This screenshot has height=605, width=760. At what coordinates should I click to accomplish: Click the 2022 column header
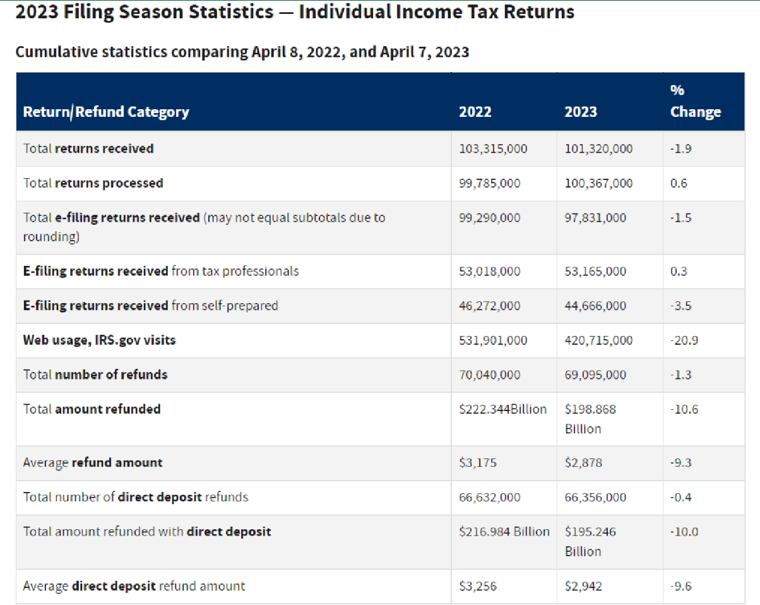click(475, 112)
